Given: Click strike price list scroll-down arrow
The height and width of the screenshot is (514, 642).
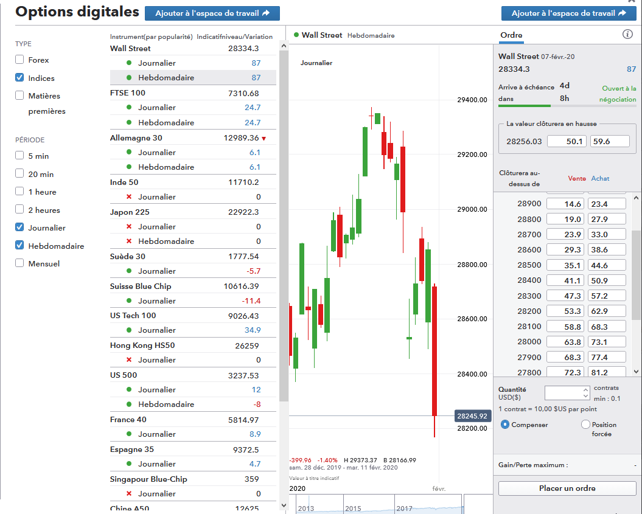Looking at the screenshot, I should pos(636,372).
